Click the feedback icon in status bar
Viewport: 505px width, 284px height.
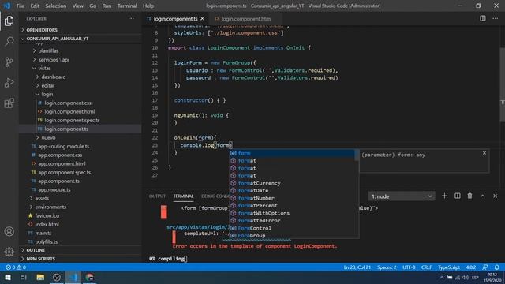point(484,267)
